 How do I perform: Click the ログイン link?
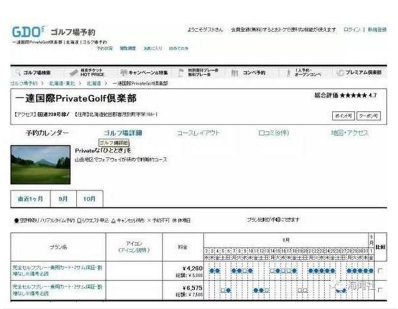(352, 30)
